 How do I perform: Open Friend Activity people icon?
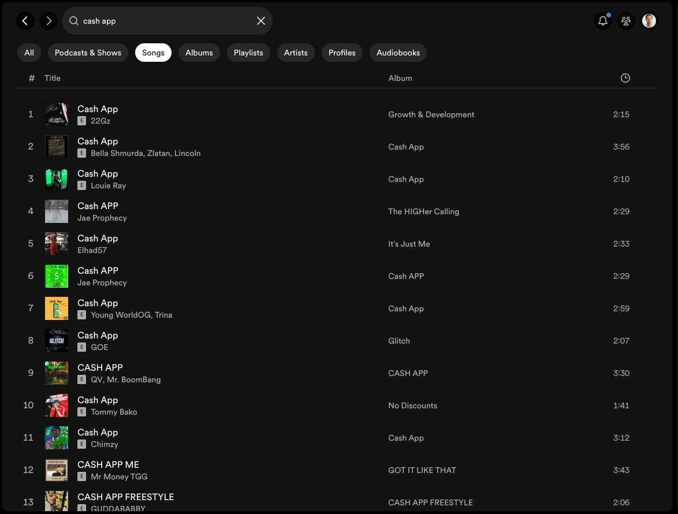[625, 21]
